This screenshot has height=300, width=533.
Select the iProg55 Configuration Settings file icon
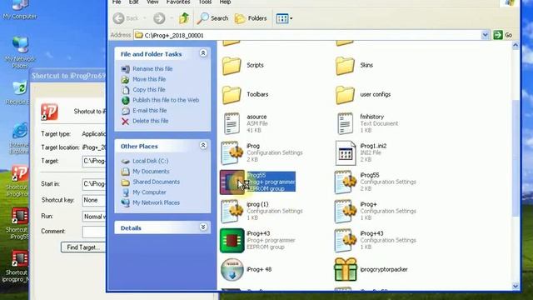pyautogui.click(x=345, y=182)
